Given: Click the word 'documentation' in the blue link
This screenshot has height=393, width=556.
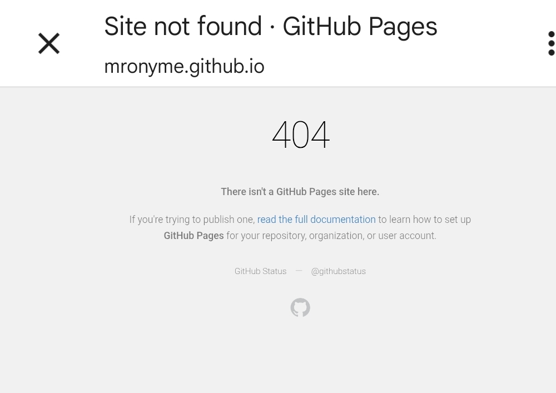Looking at the screenshot, I should [343, 220].
